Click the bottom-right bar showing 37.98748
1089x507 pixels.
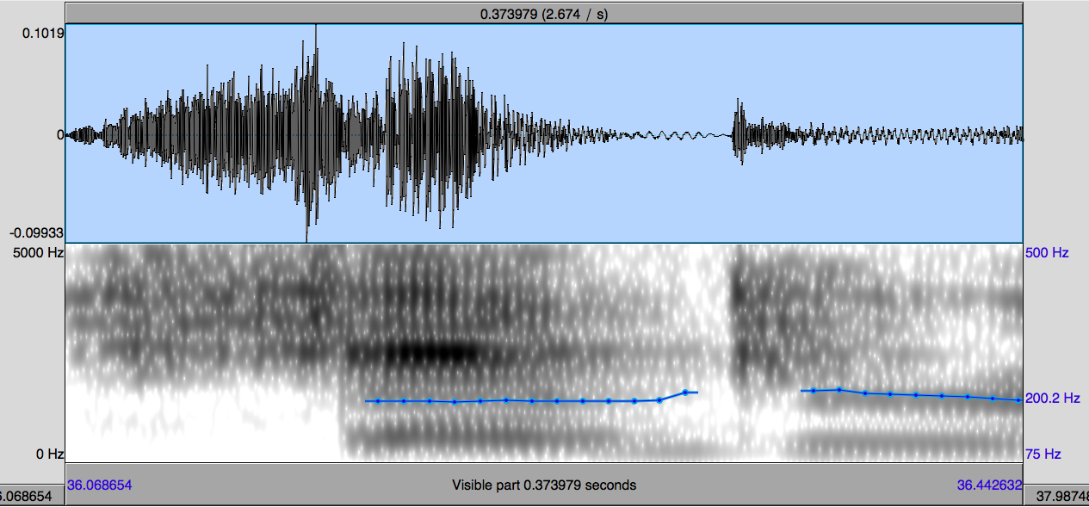click(x=1056, y=497)
